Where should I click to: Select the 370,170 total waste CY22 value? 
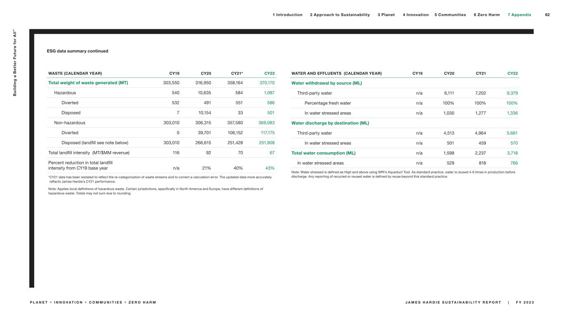tap(267, 83)
